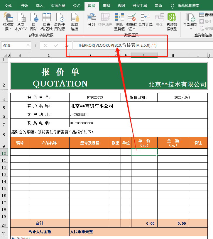The image size is (213, 239).
Task: Click the confirm checkmark in formula bar
Action: point(56,45)
